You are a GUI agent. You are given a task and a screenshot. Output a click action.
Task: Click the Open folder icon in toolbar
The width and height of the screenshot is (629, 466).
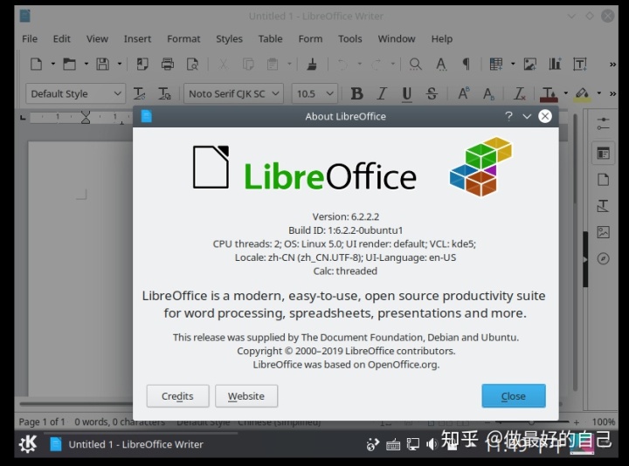[69, 64]
